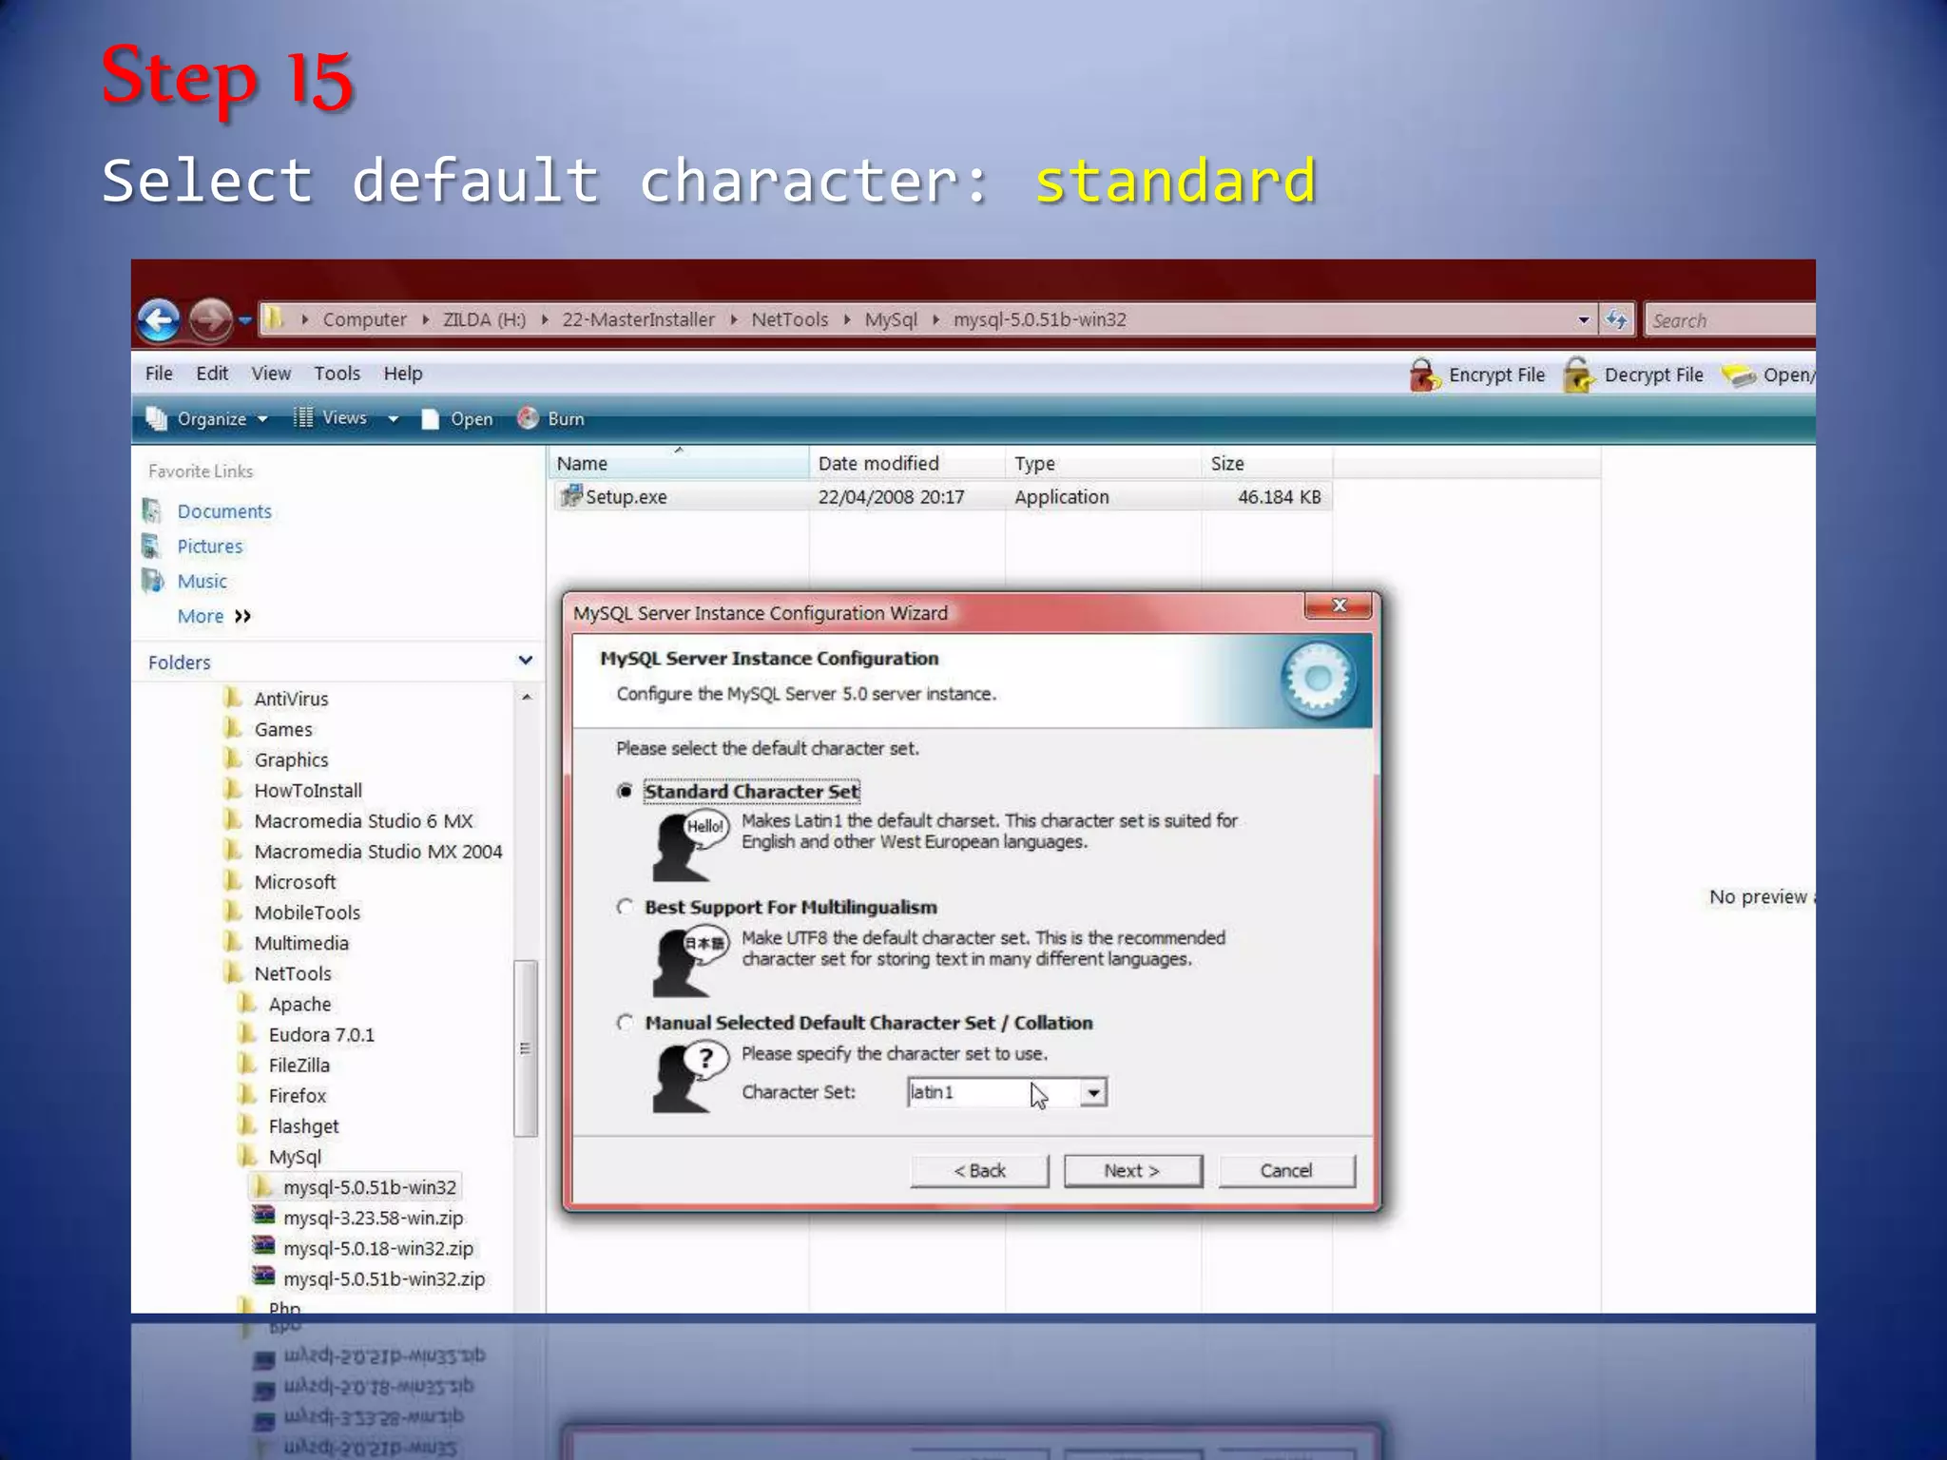The height and width of the screenshot is (1460, 1947).
Task: Select mysql-3.23.58-win.zip archive icon
Action: tap(263, 1216)
